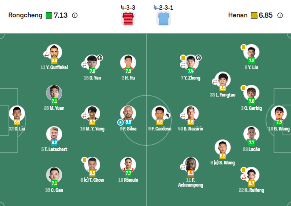
Task: Click Rongcheng team name
Action: (25, 15)
